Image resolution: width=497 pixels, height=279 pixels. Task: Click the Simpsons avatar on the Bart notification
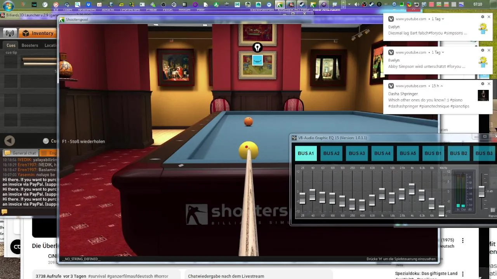(x=483, y=28)
